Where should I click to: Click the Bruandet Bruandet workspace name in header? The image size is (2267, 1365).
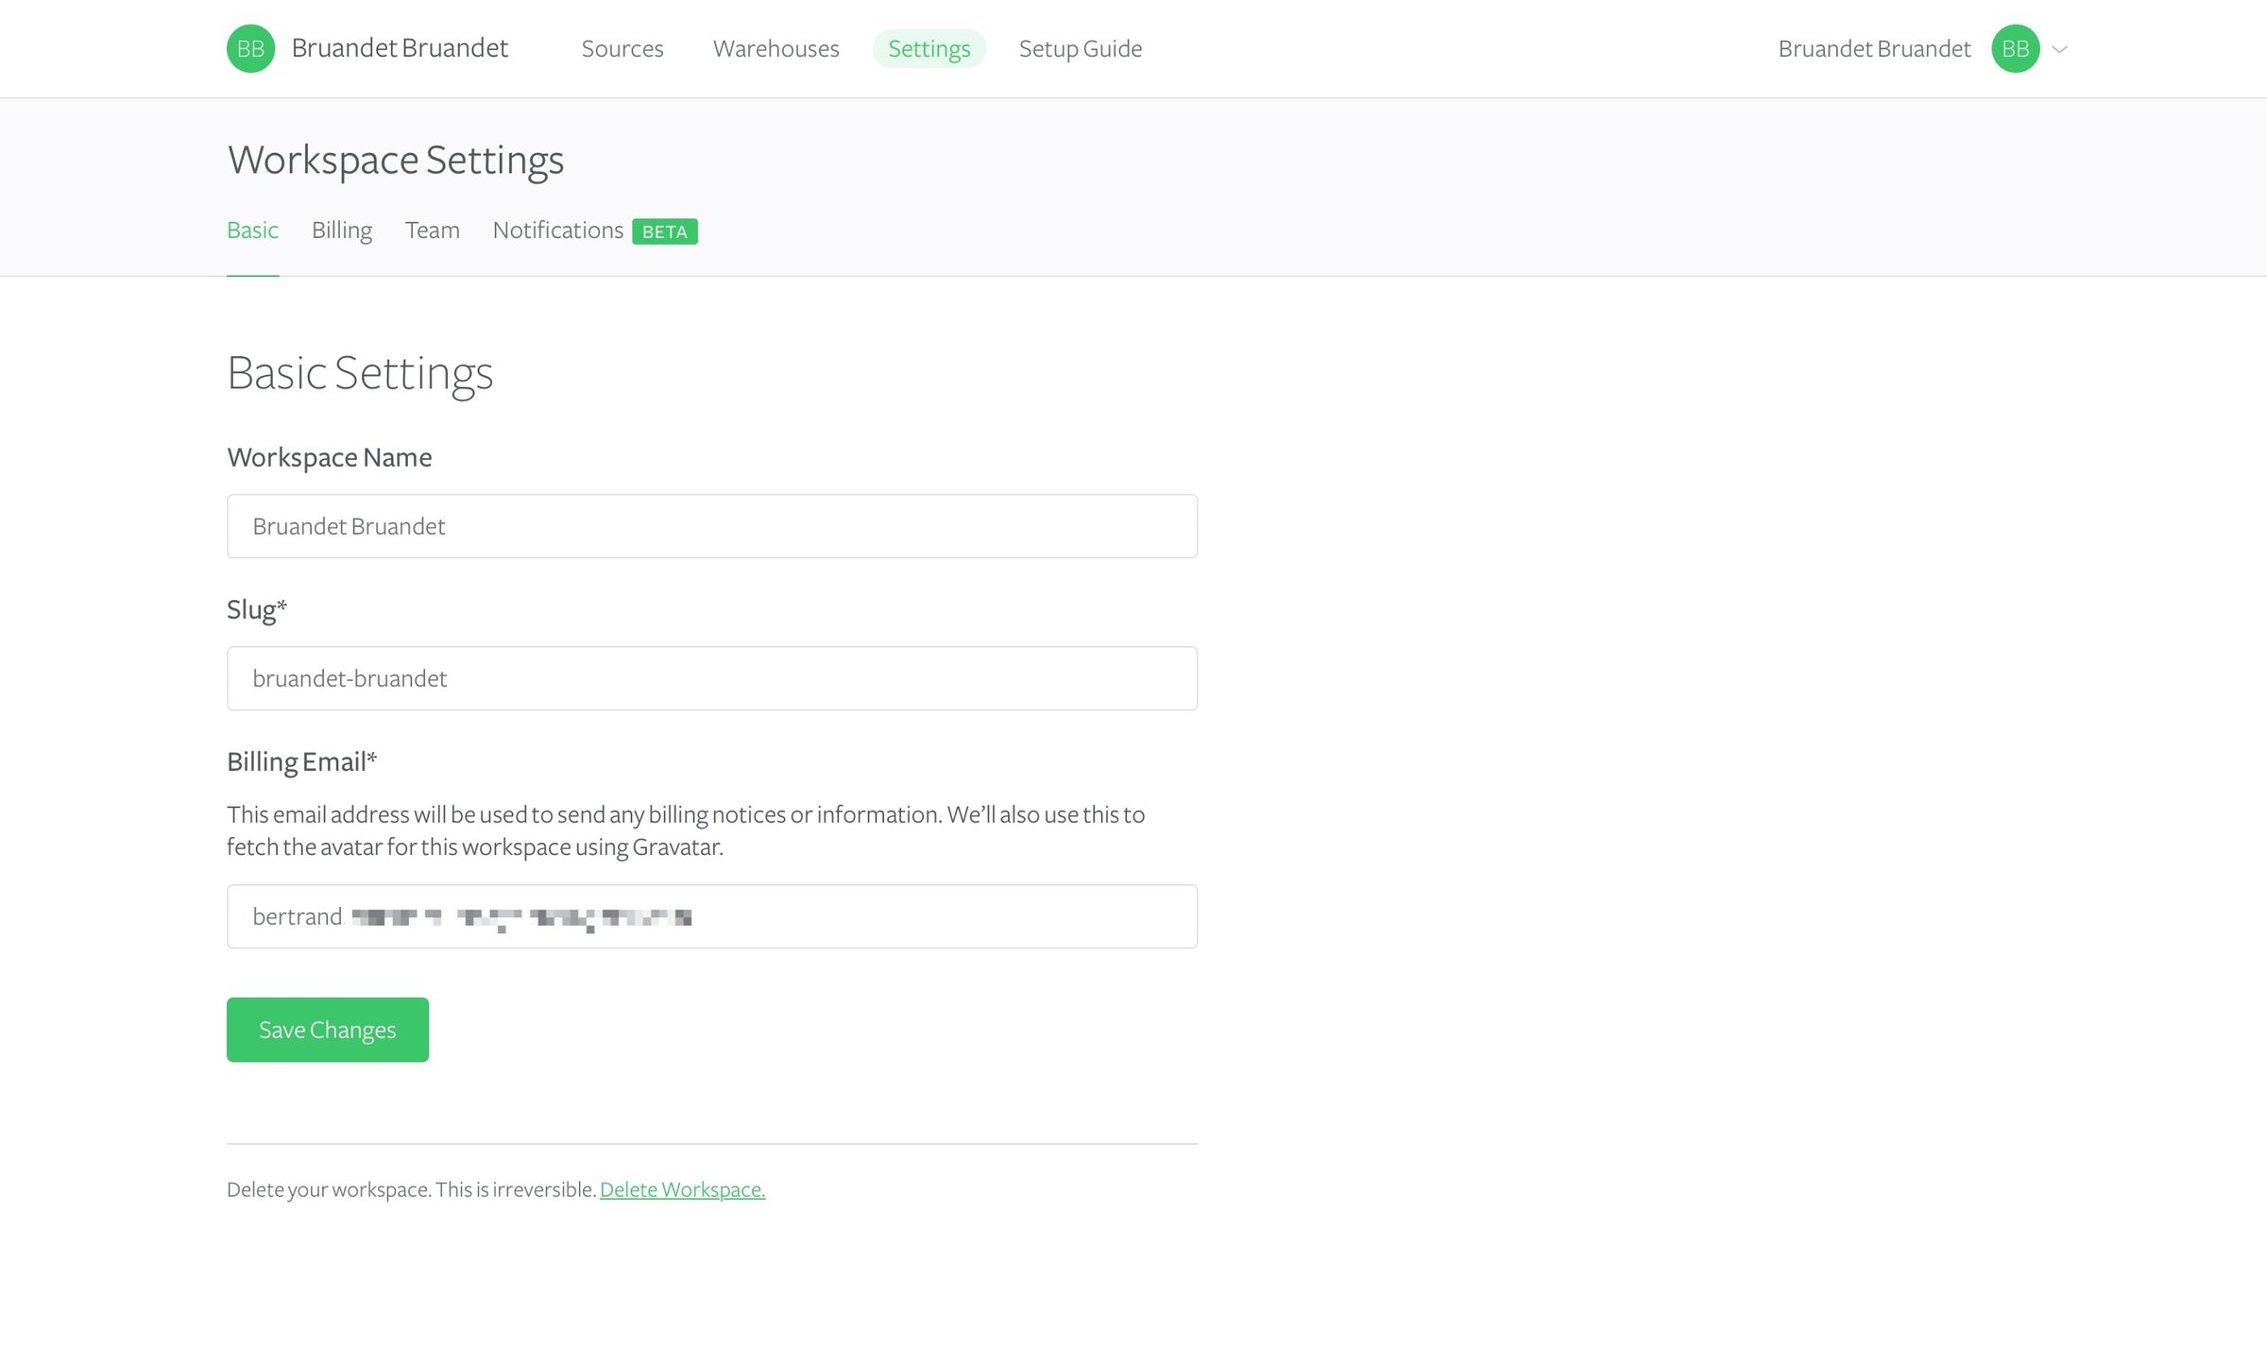[400, 48]
